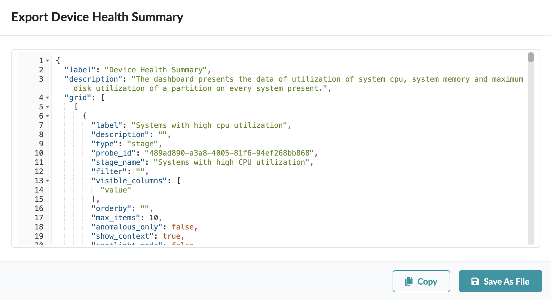Click the "show_context" true value

[171, 236]
